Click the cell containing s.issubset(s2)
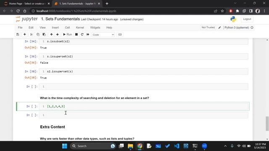 (x=144, y=42)
